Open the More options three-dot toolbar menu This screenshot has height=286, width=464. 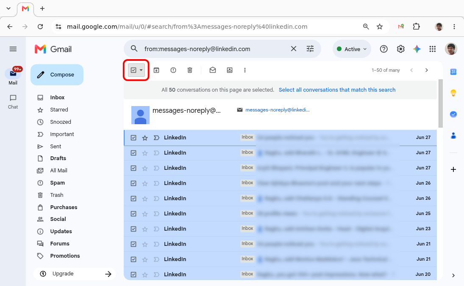(245, 70)
